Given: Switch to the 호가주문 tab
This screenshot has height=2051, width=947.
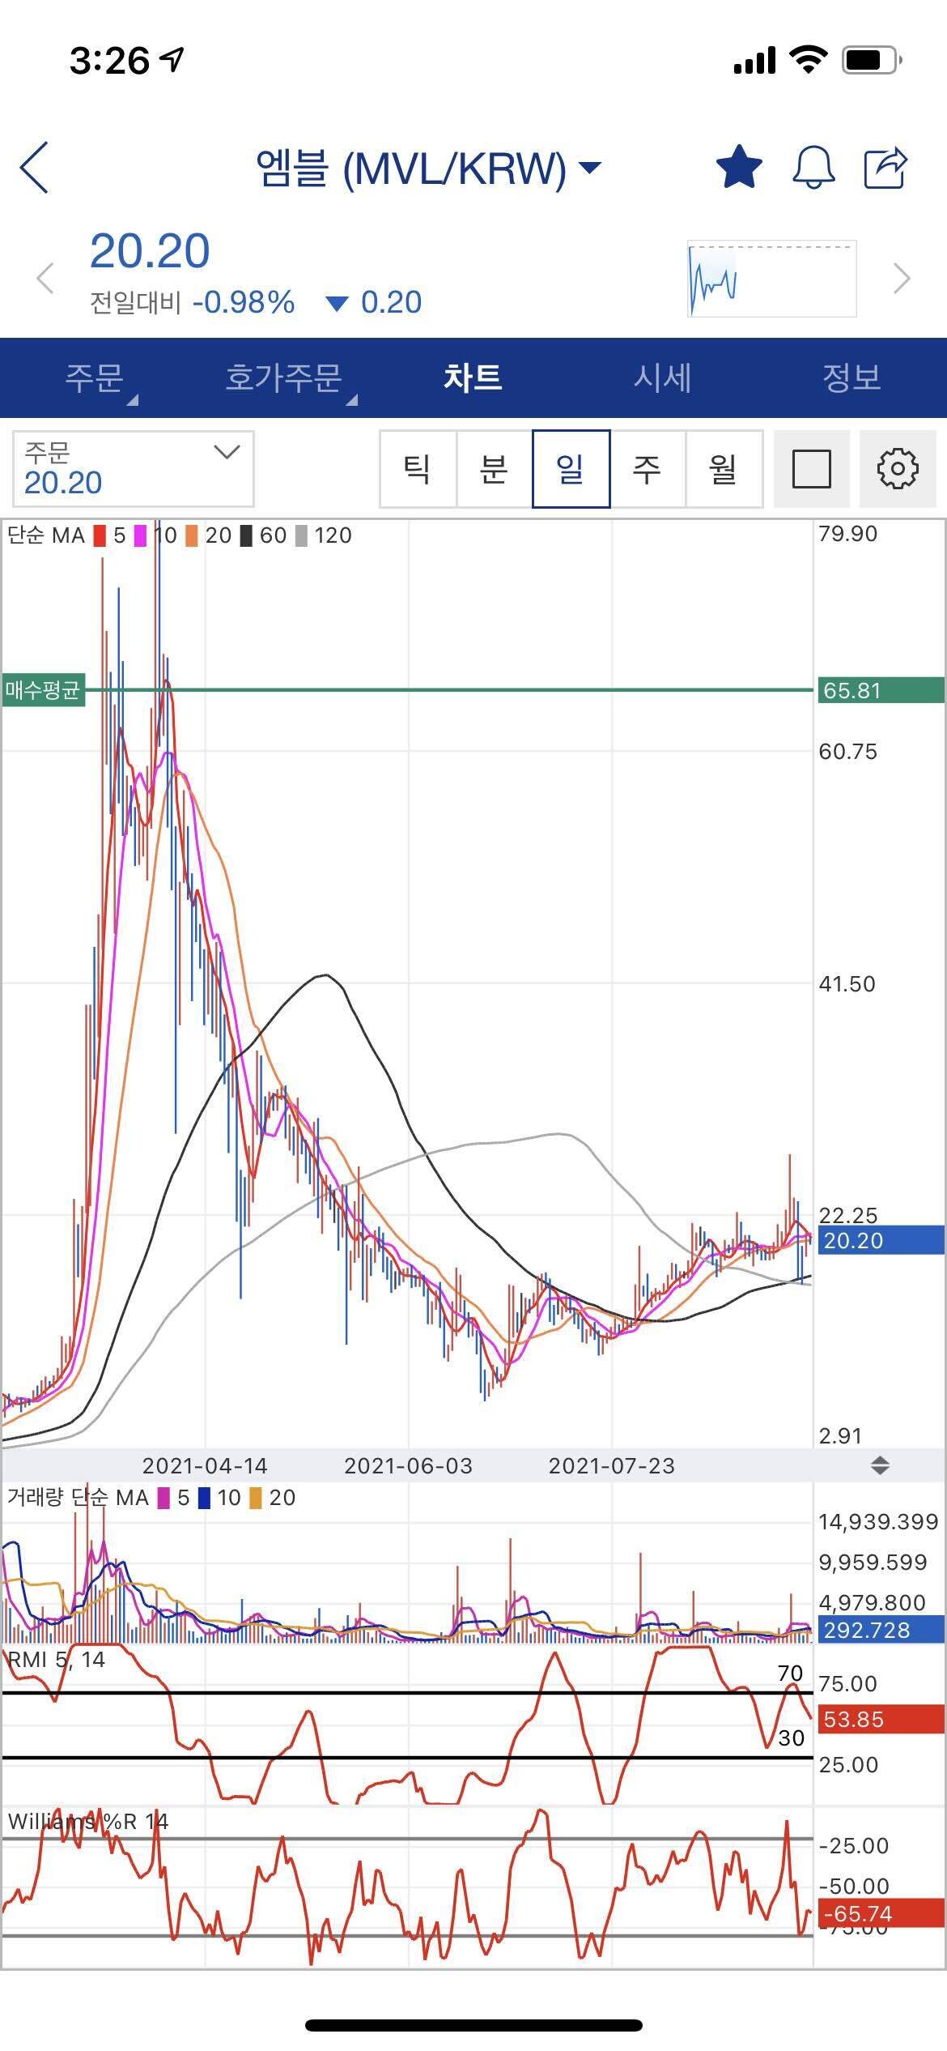Looking at the screenshot, I should (284, 378).
